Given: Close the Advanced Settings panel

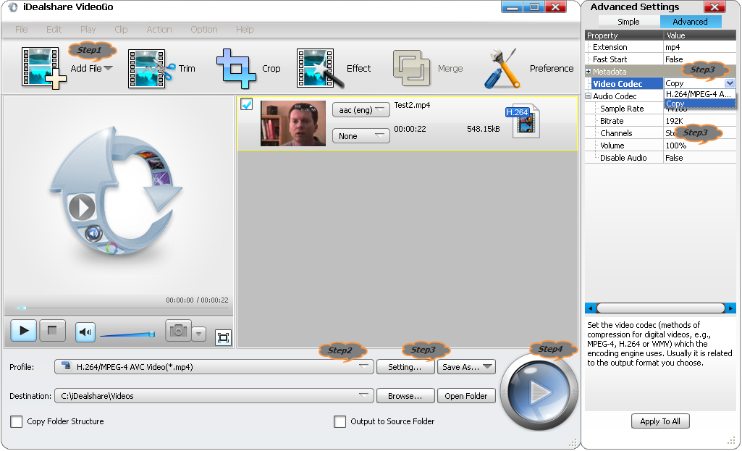Looking at the screenshot, I should (x=715, y=7).
